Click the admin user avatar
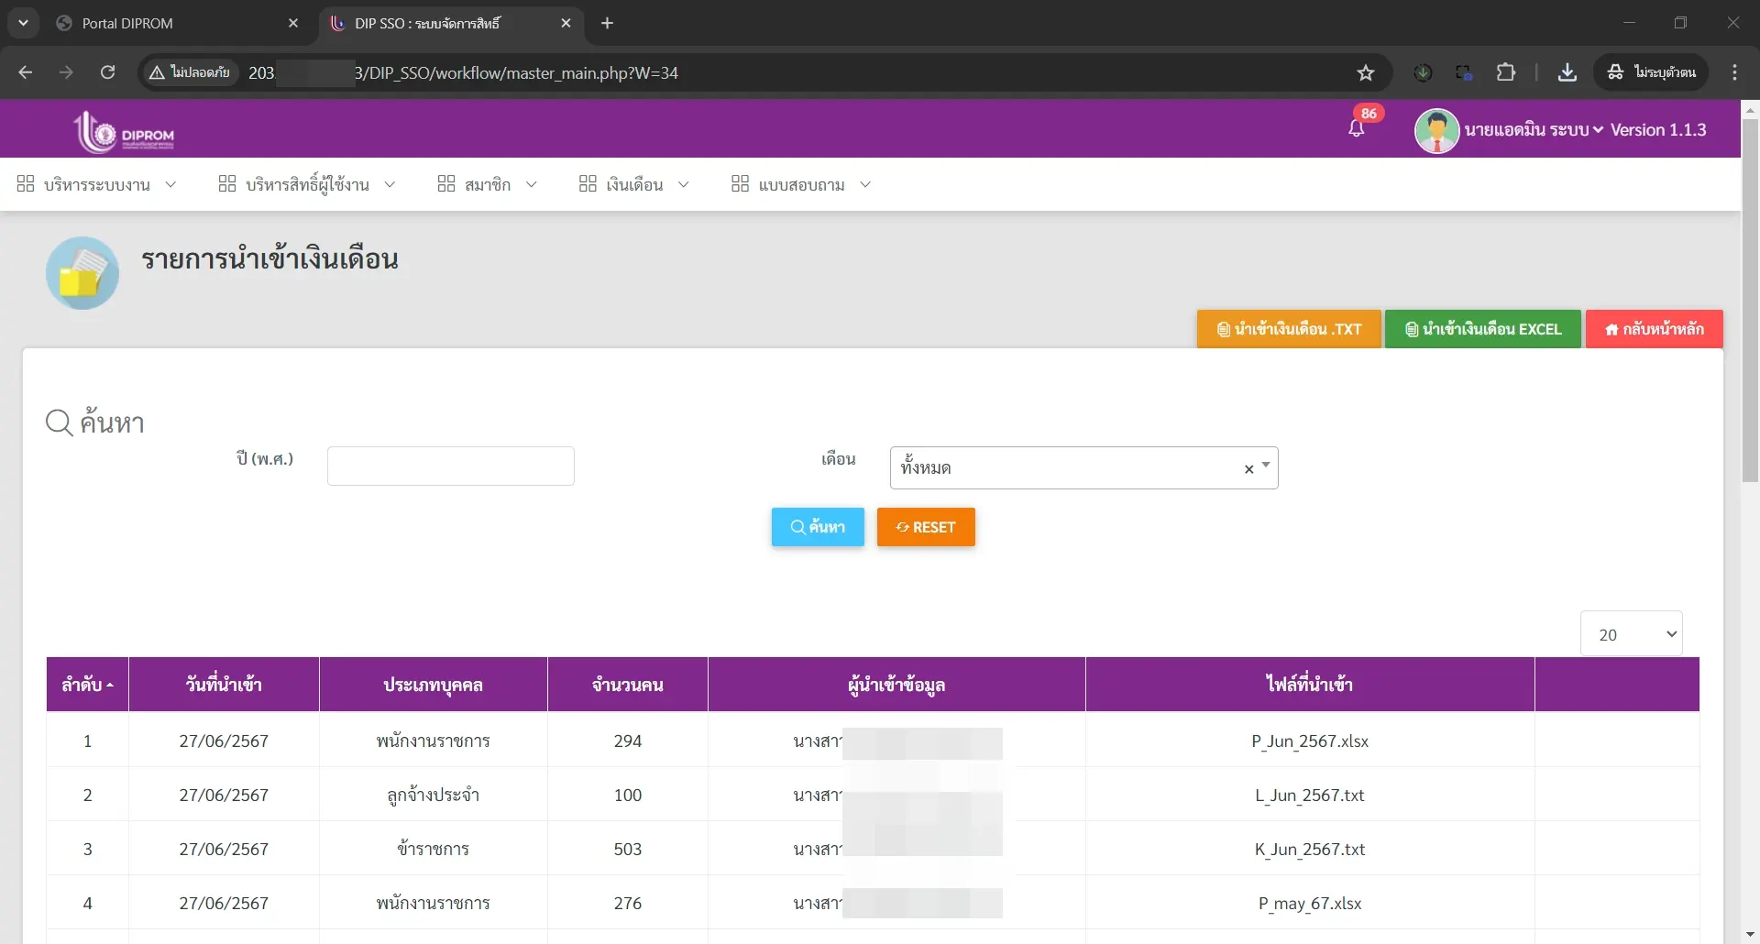Viewport: 1760px width, 944px height. click(x=1436, y=130)
